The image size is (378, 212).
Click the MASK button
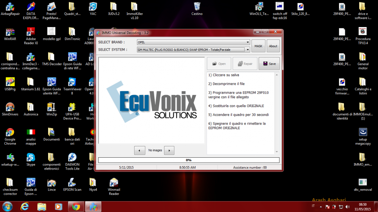(258, 46)
